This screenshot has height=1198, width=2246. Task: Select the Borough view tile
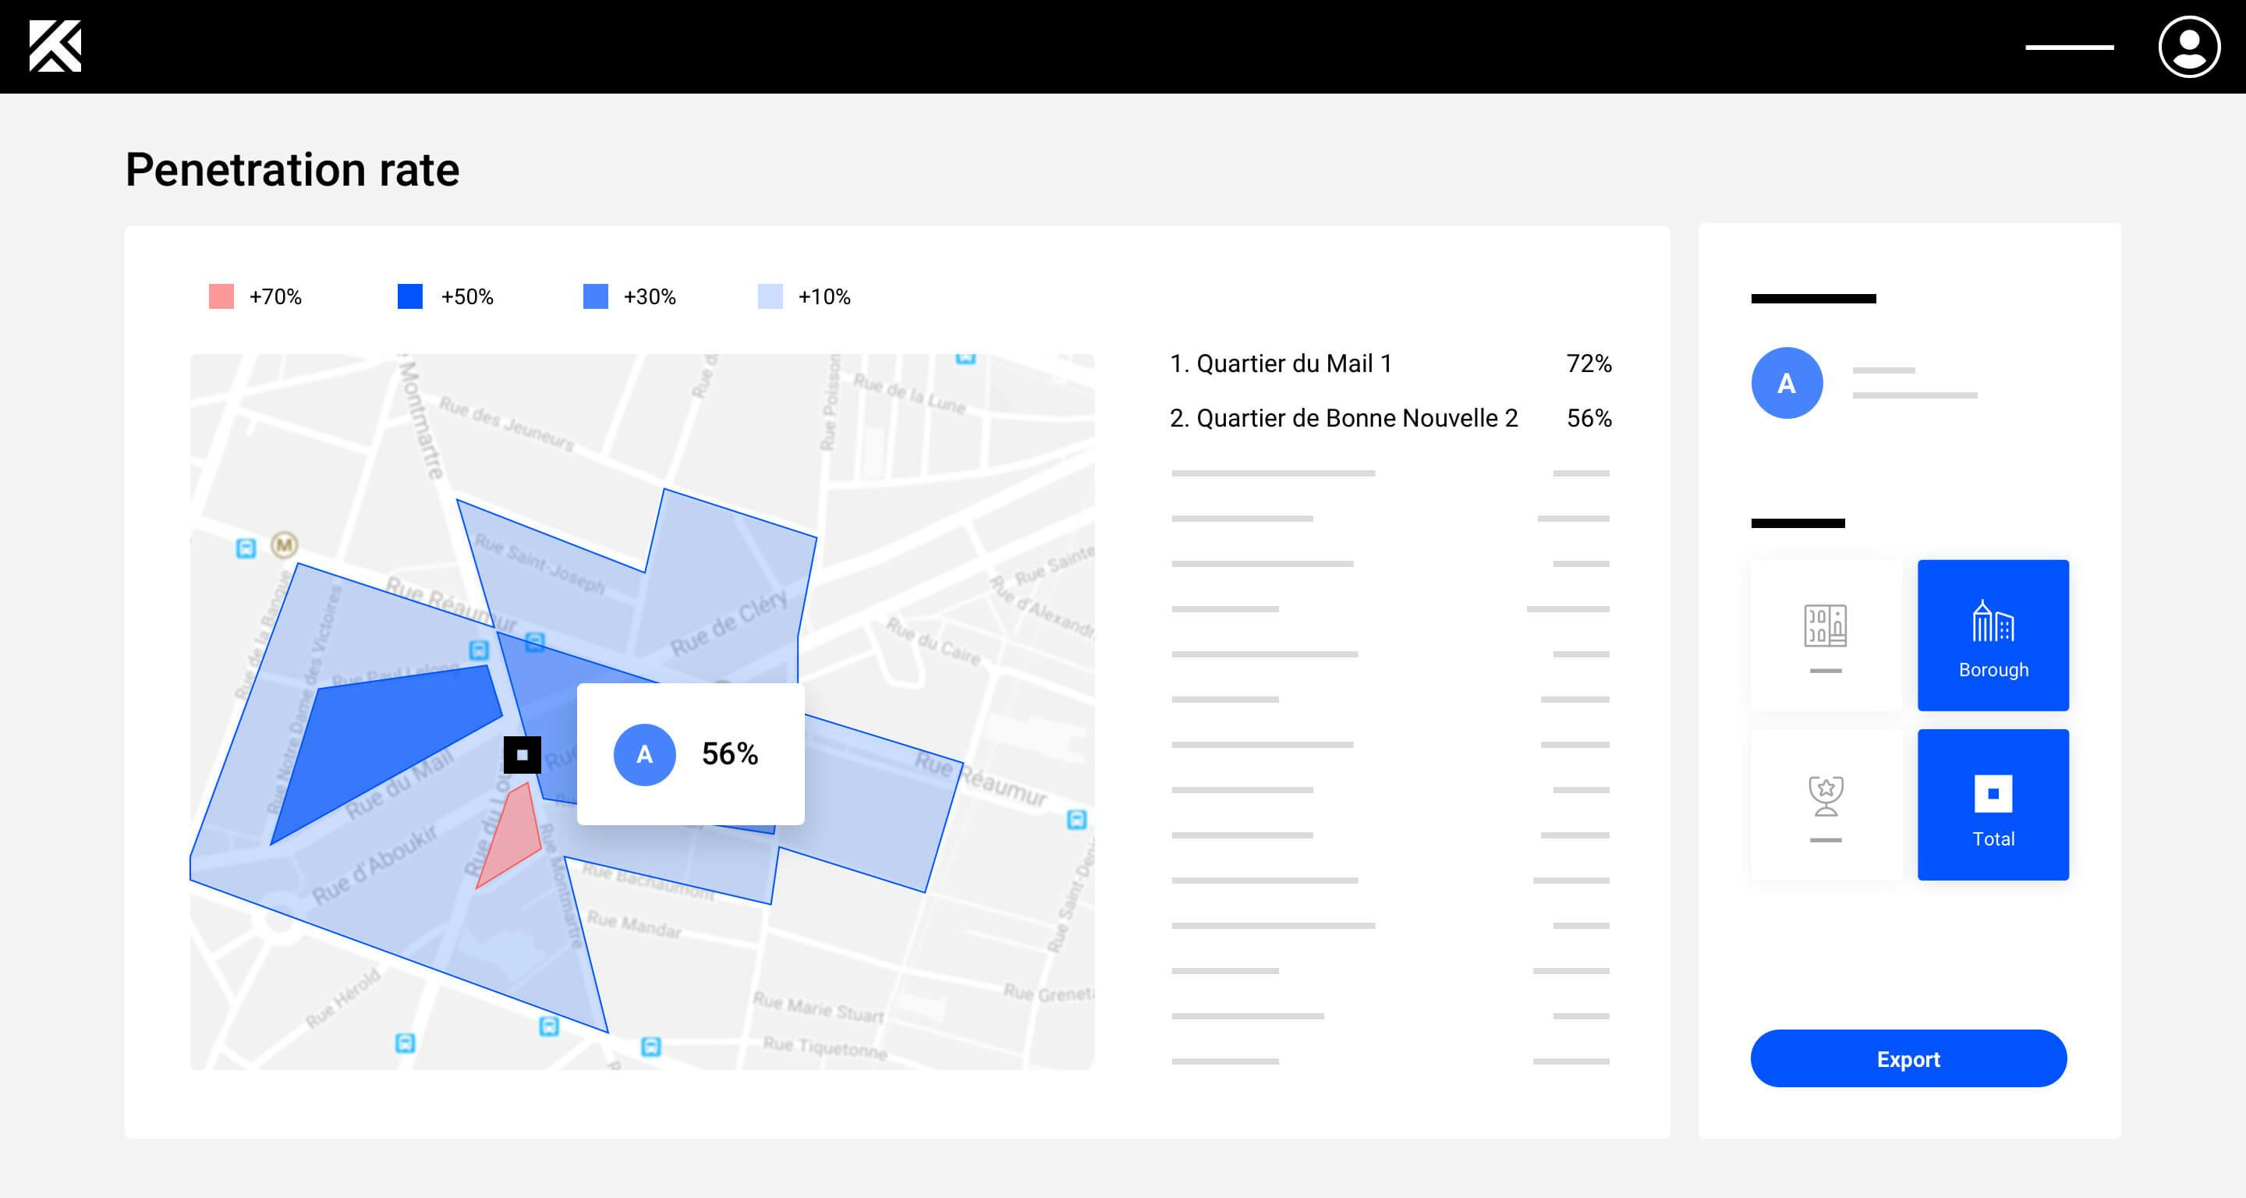pos(1993,635)
